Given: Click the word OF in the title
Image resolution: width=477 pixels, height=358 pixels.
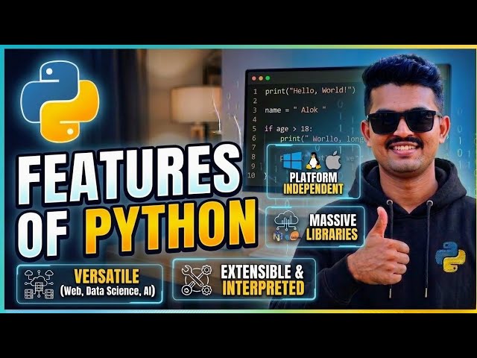Looking at the screenshot, I should pyautogui.click(x=42, y=233).
